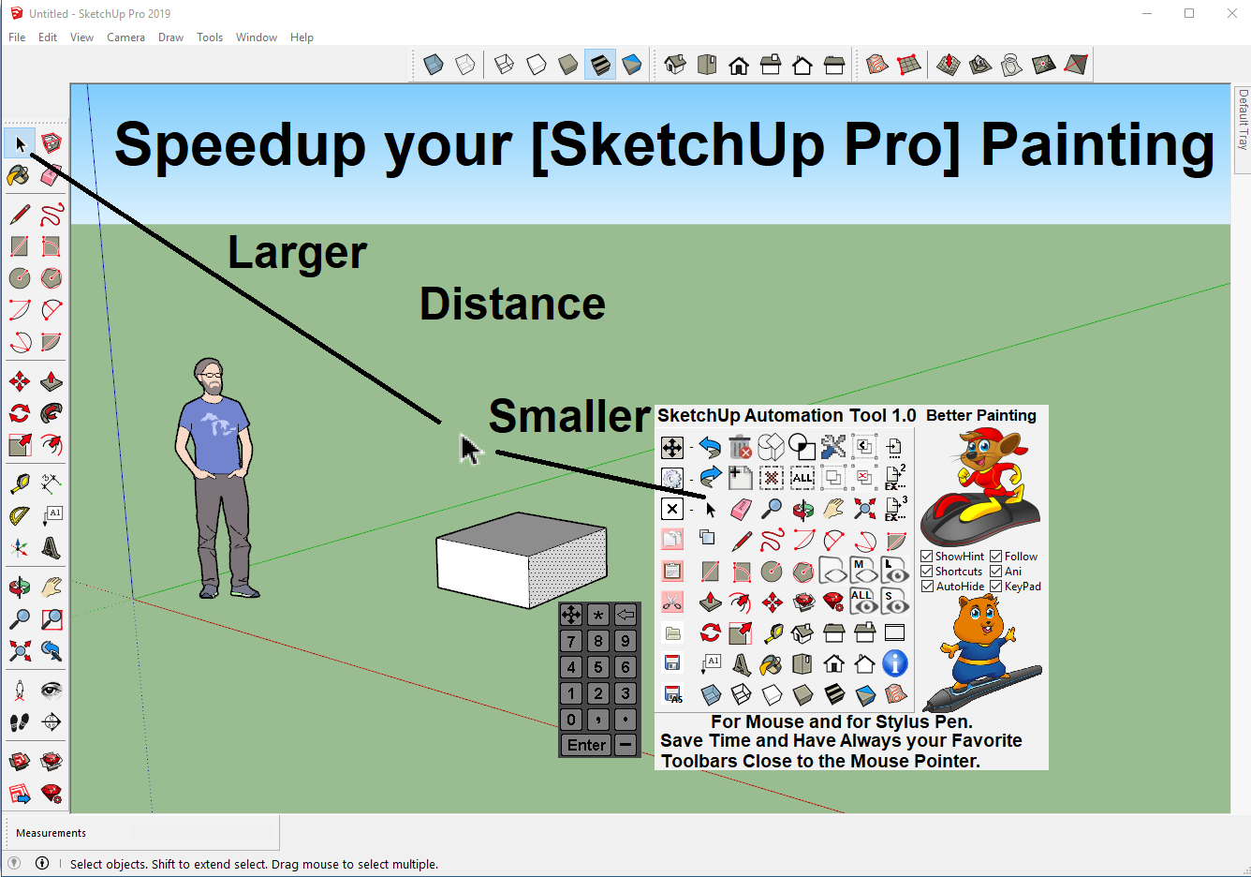
Task: Select the Sandbox Stamp tool
Action: click(x=980, y=65)
